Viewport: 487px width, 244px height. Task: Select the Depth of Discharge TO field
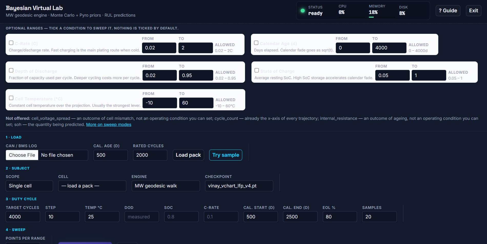[196, 75]
